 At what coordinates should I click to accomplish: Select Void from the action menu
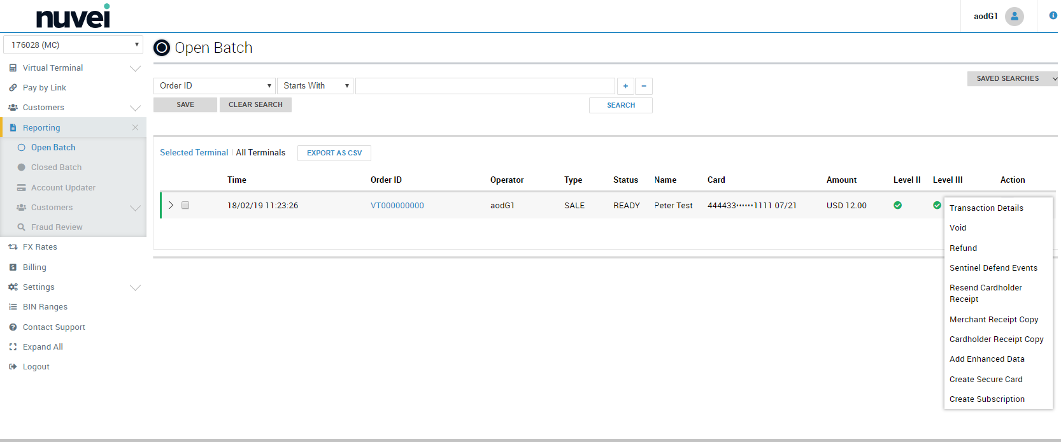[958, 228]
